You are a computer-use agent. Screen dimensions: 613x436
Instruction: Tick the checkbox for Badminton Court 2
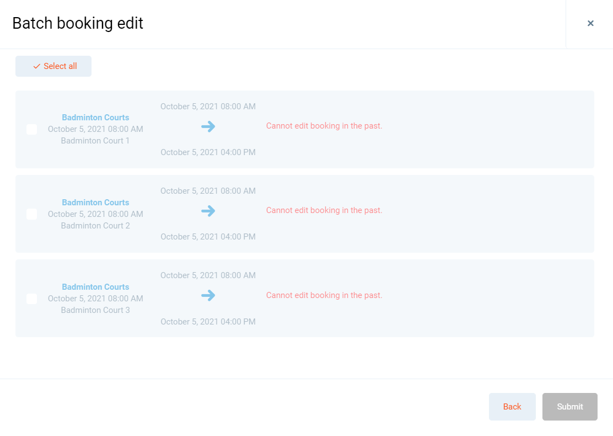click(32, 214)
